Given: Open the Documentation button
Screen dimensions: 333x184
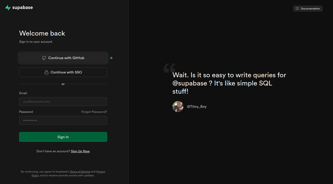Looking at the screenshot, I should [x=308, y=9].
